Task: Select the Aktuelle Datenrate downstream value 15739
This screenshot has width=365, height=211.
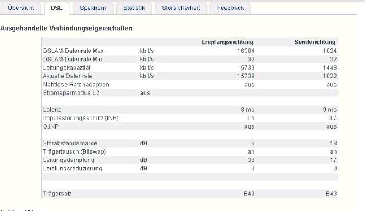Action: 246,76
